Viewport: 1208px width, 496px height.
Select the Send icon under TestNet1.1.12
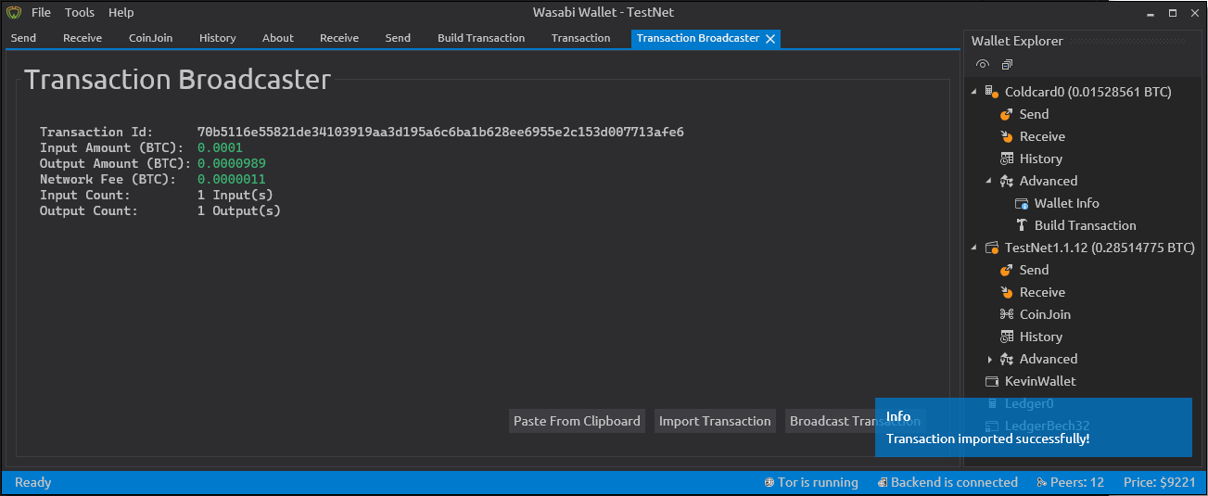point(1008,270)
